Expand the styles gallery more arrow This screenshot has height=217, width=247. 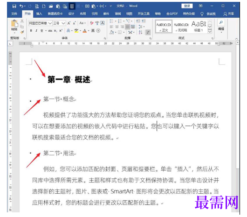210,32
